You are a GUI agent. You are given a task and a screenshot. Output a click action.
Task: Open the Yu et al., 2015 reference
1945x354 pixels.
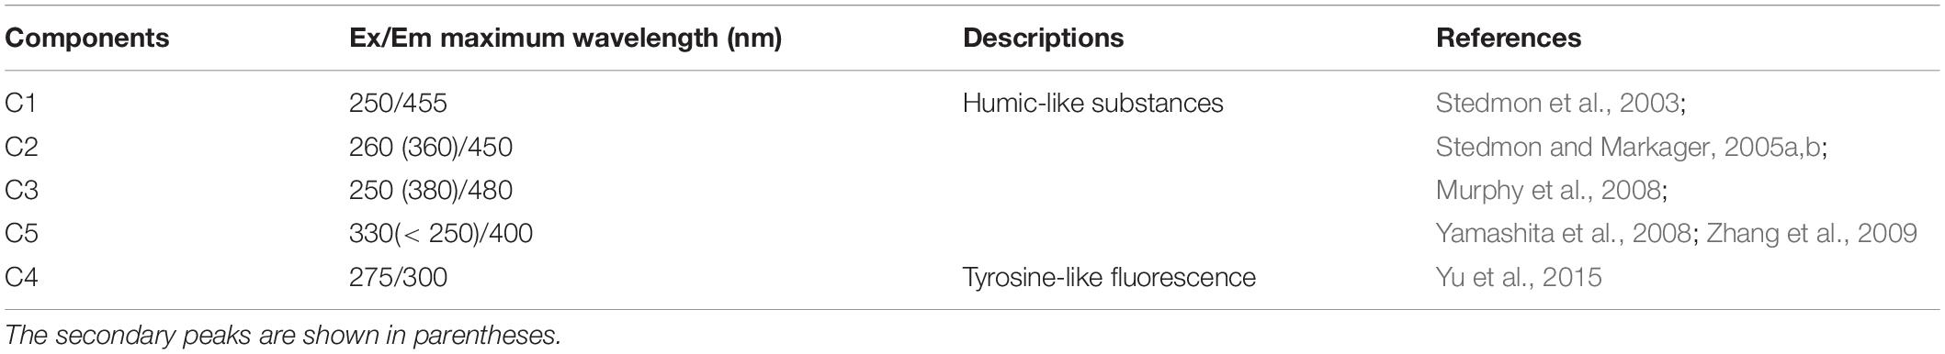tap(1519, 277)
